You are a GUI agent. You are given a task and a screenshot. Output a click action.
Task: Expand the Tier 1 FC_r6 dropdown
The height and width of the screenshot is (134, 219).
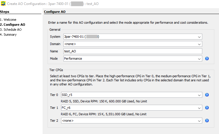pyautogui.click(x=132, y=108)
